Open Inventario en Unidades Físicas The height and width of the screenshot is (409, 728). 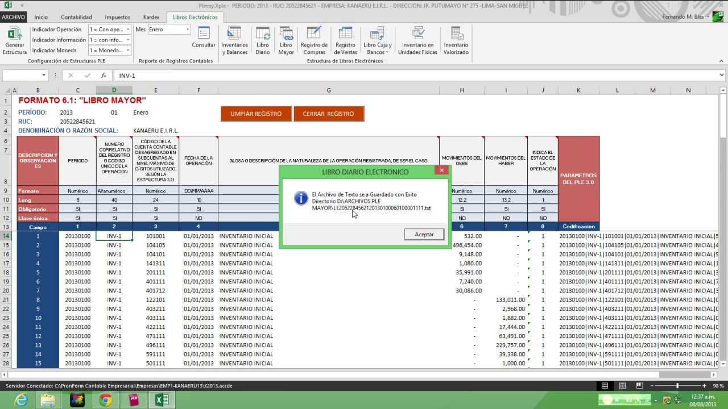(417, 40)
